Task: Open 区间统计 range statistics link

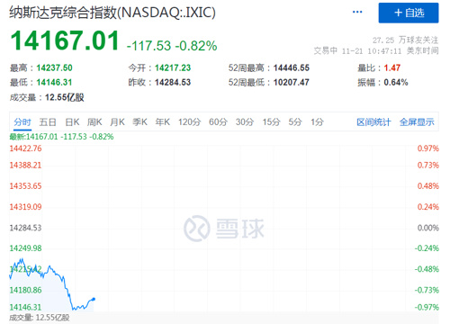Action: [373, 122]
